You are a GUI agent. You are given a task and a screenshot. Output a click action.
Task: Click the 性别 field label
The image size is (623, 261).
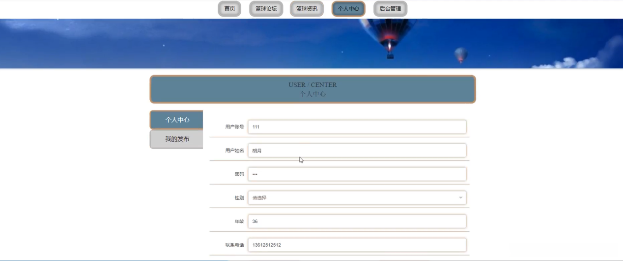pyautogui.click(x=239, y=198)
